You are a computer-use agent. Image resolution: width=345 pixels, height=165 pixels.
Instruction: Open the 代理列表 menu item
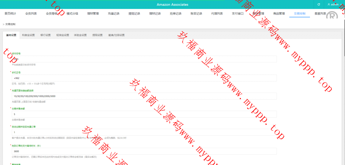point(217,14)
